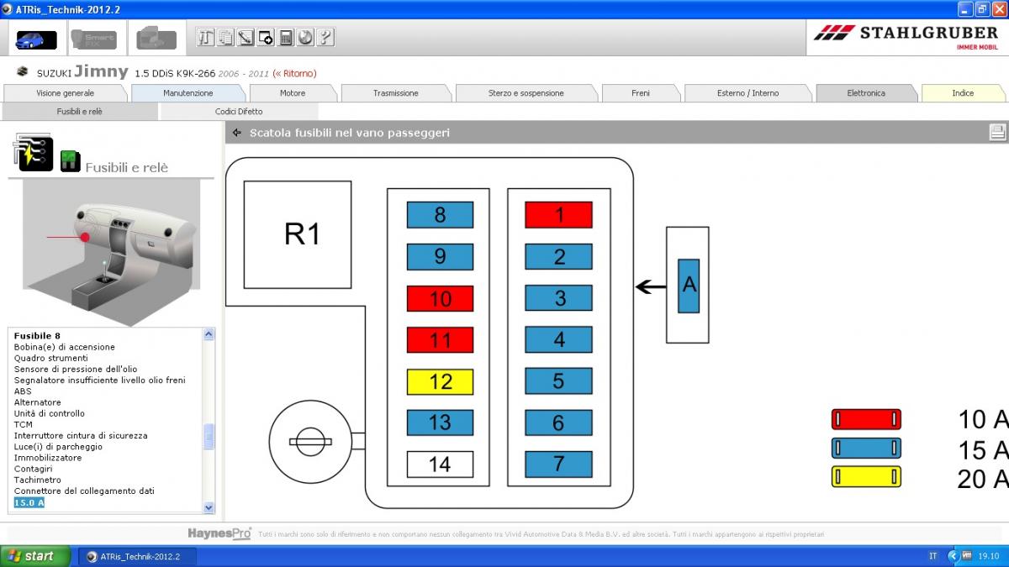Click the scroll down arrow in fuse list
The image size is (1009, 567).
click(x=209, y=507)
